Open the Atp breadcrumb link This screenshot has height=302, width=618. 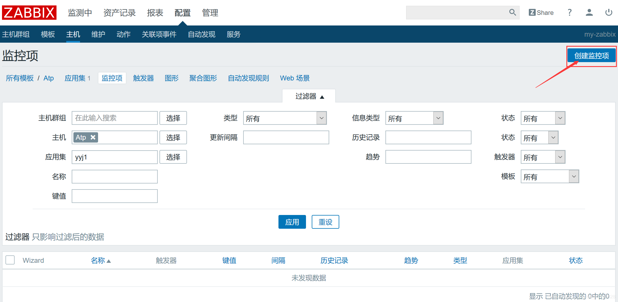click(x=49, y=78)
